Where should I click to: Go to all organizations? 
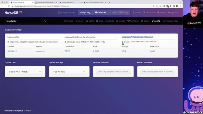pos(66,13)
